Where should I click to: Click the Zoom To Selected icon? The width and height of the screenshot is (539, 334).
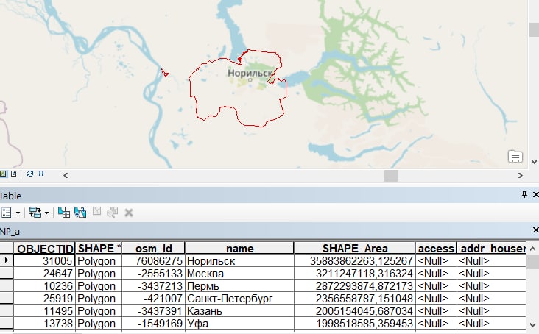click(113, 213)
